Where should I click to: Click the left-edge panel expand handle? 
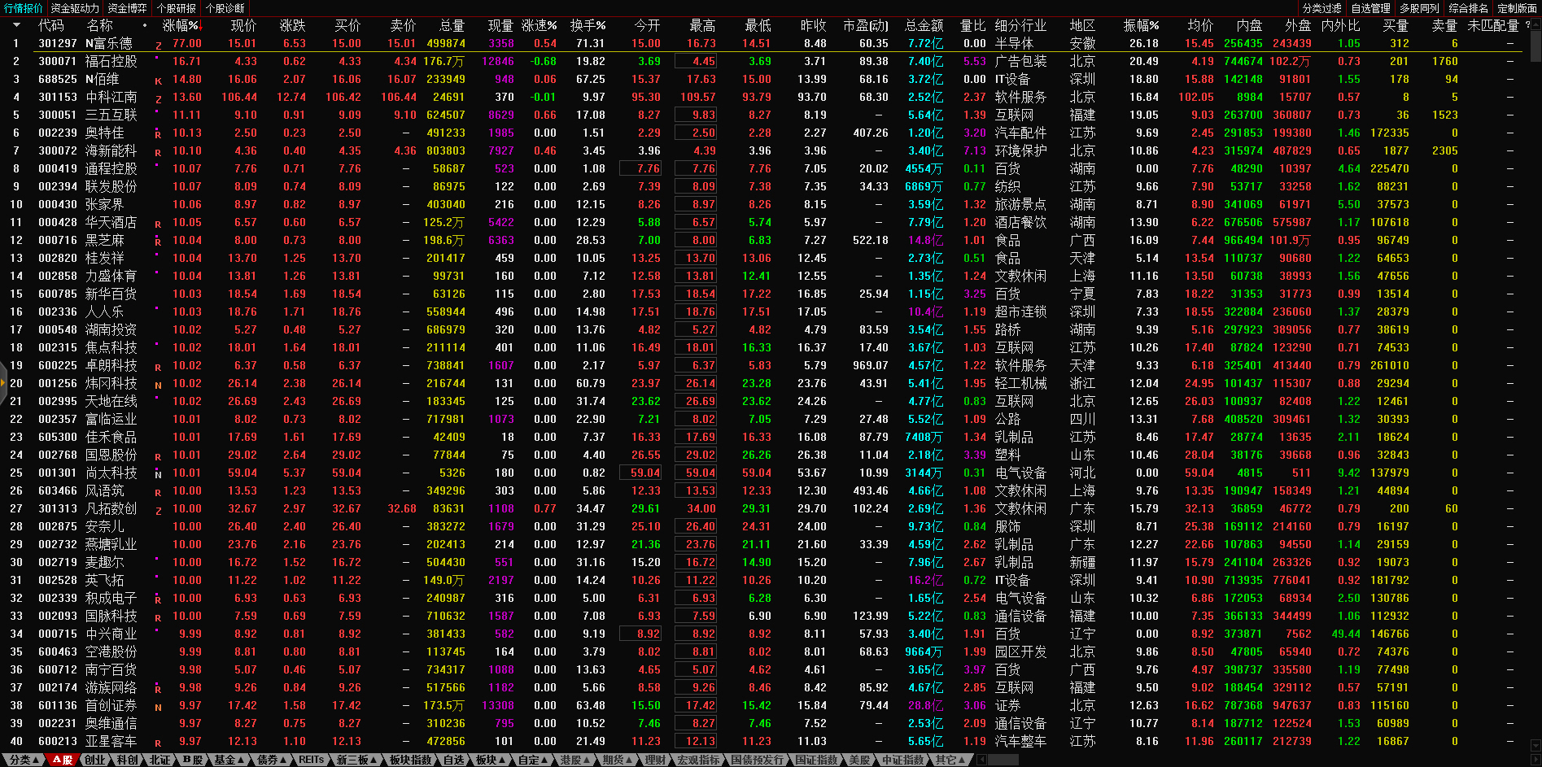[3, 383]
